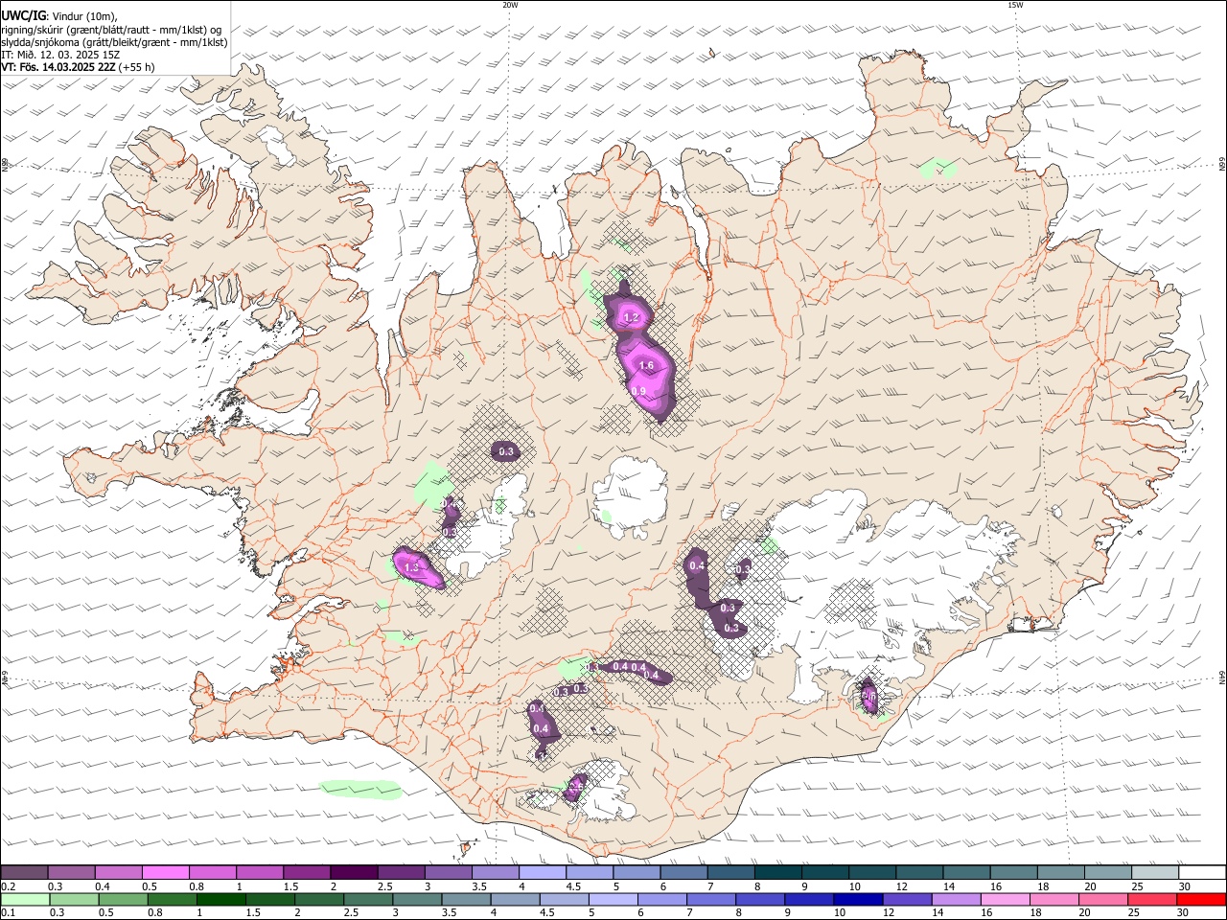Screen dimensions: 1227x920
Task: Click the 10 label in the snow legend
Action: 854,886
